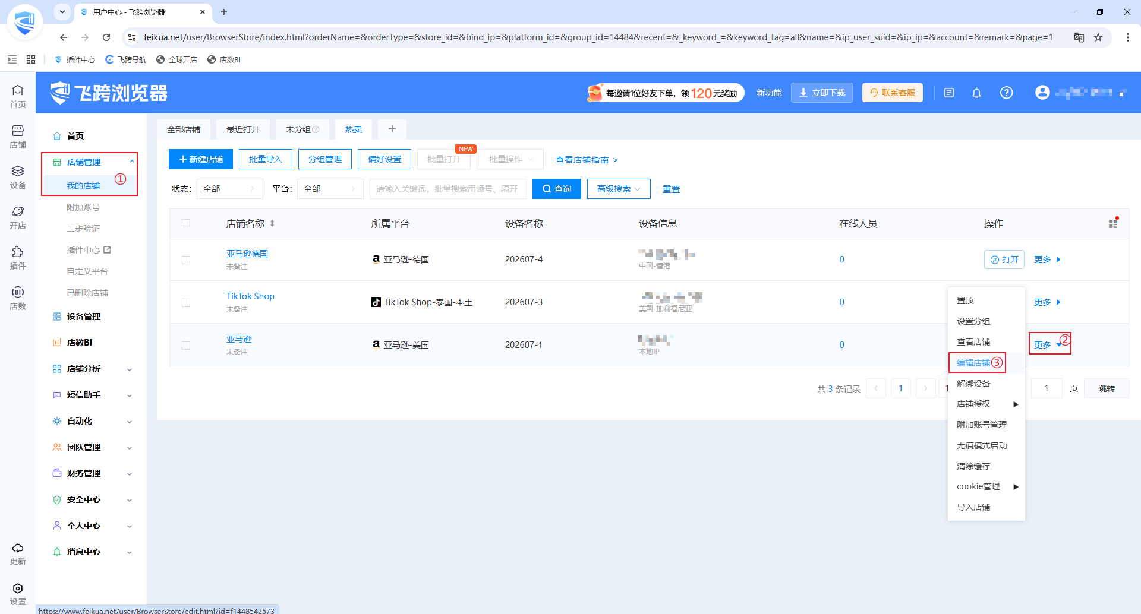Click the 立即下载 button
Viewport: 1141px width, 614px height.
(x=822, y=93)
